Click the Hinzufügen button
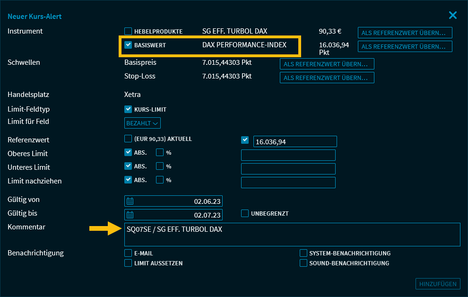Image resolution: width=468 pixels, height=297 pixels. 438,284
